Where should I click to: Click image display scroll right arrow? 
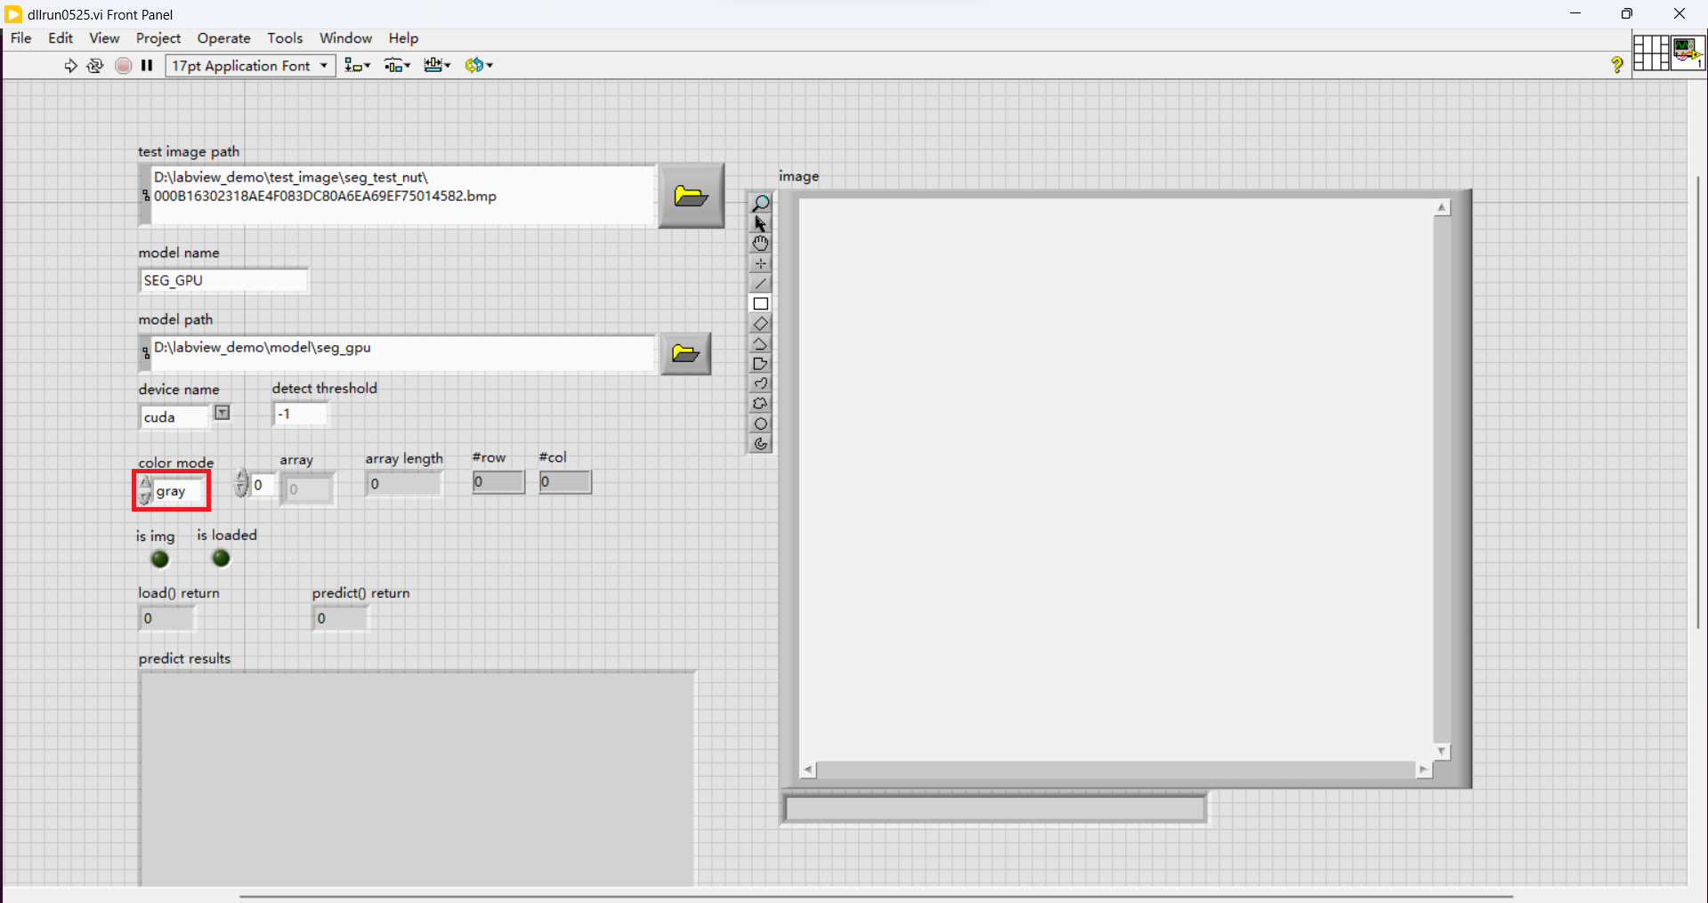(x=1423, y=770)
